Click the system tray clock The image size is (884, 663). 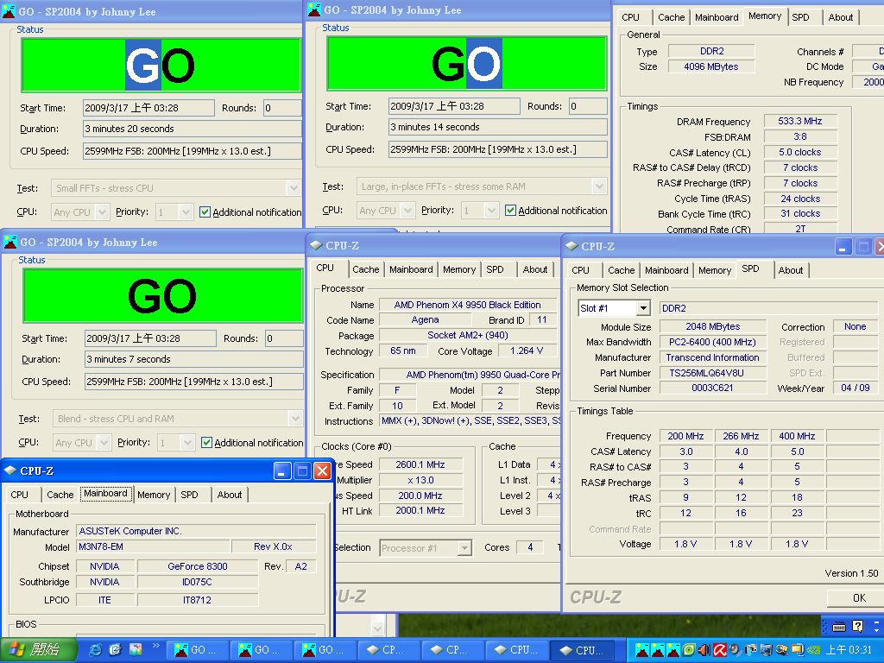coord(849,650)
